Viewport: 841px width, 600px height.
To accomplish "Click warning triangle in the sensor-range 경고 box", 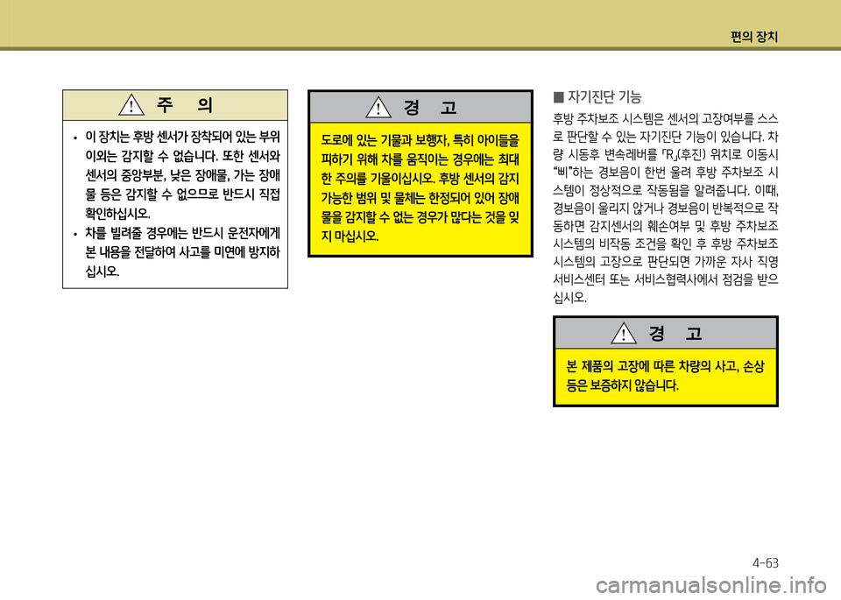I will 378,107.
